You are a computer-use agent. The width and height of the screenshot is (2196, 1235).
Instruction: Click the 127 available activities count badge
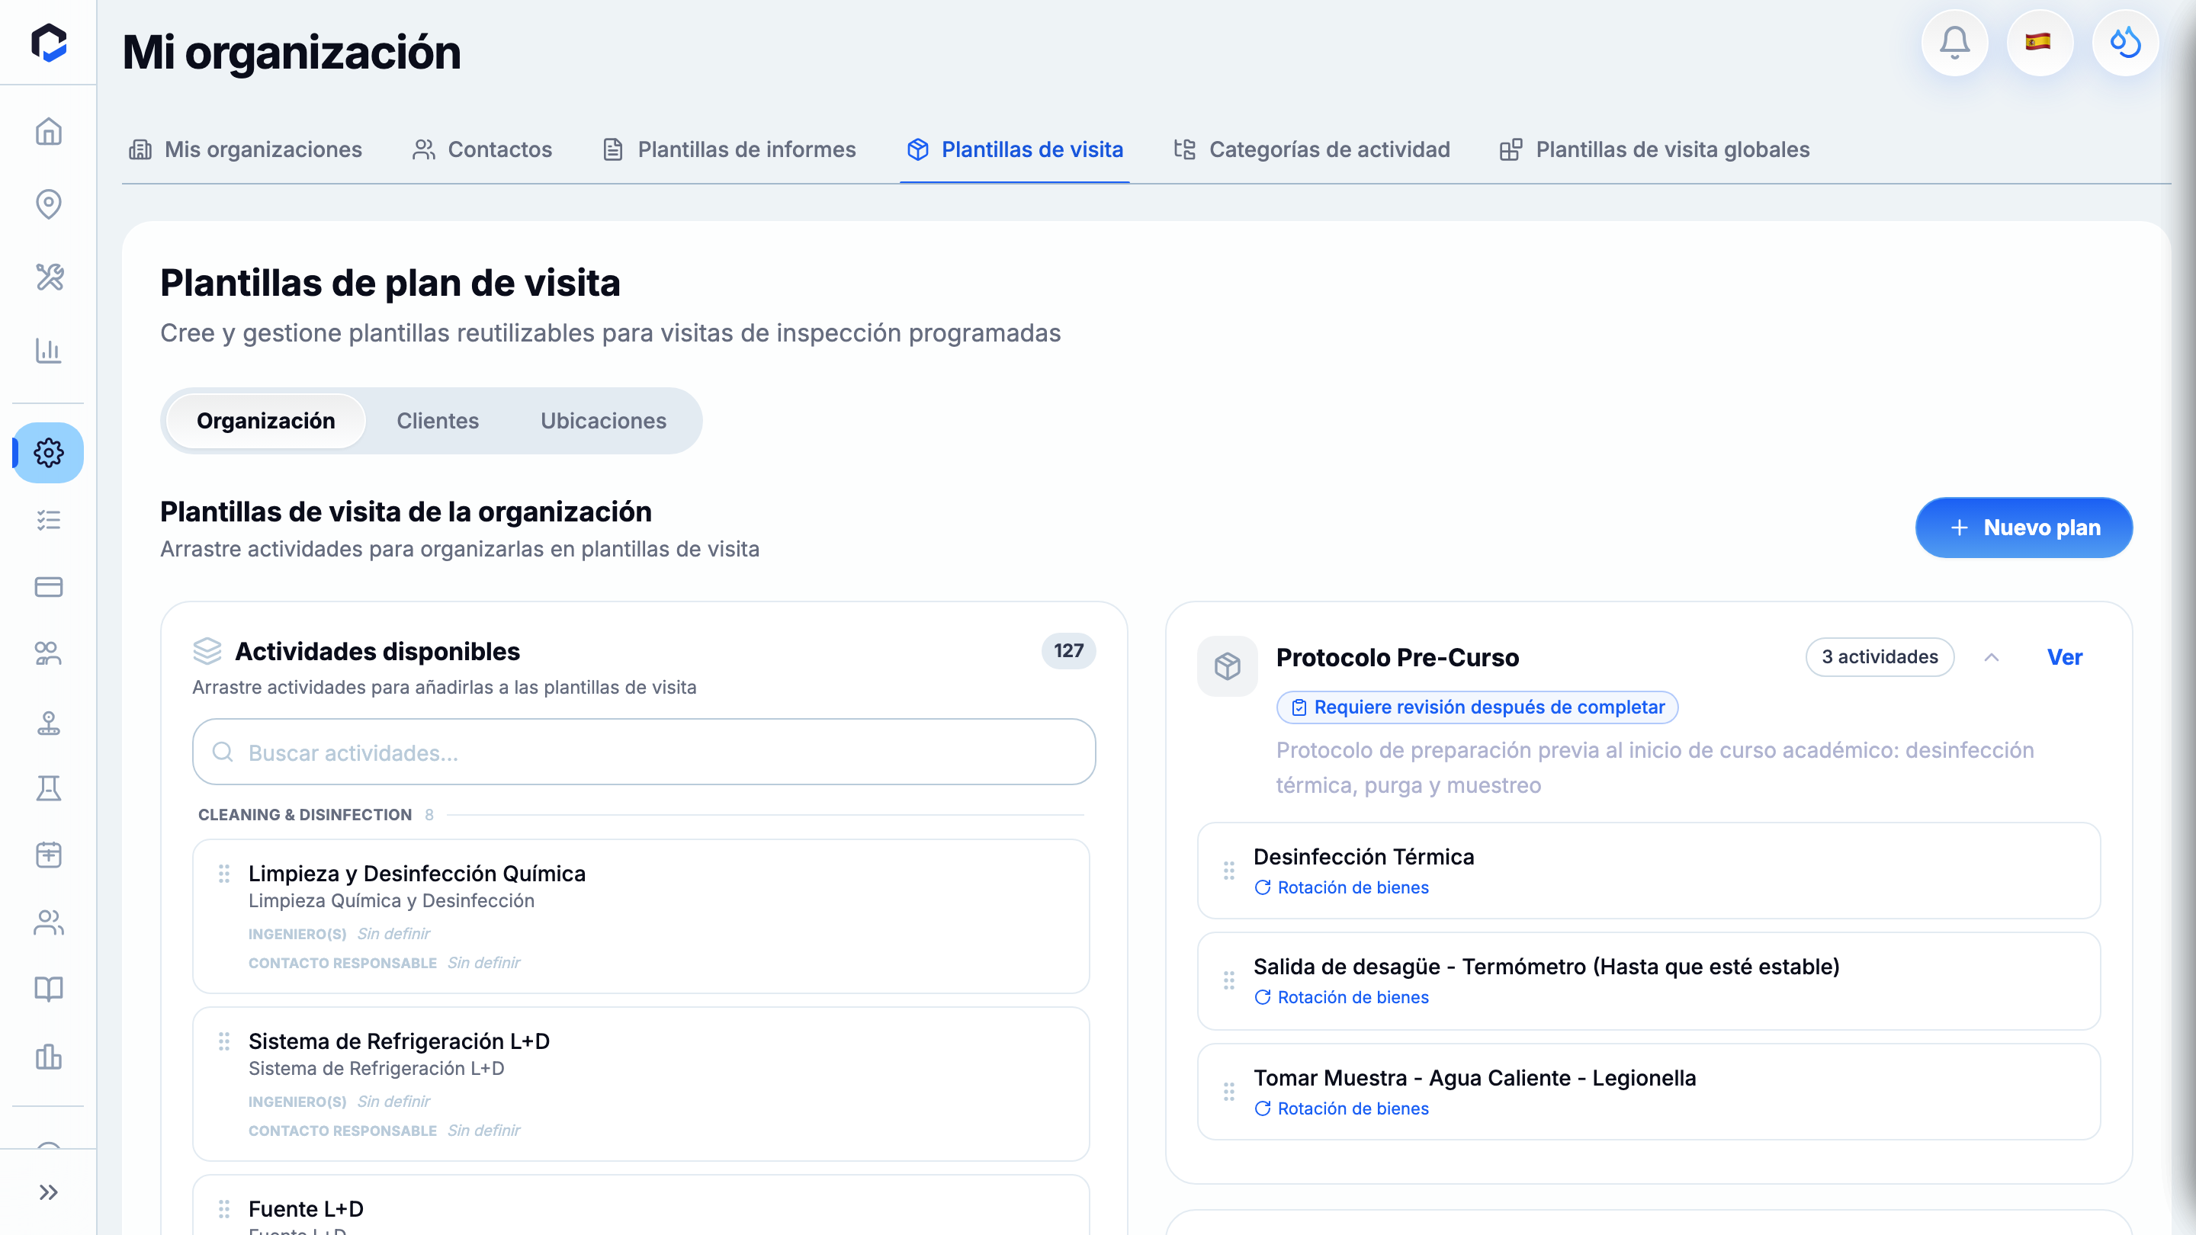point(1068,651)
